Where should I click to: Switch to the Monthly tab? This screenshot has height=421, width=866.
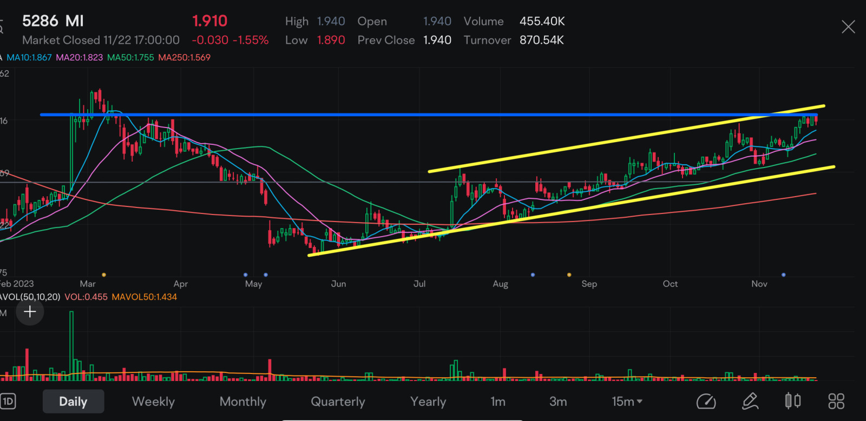243,402
